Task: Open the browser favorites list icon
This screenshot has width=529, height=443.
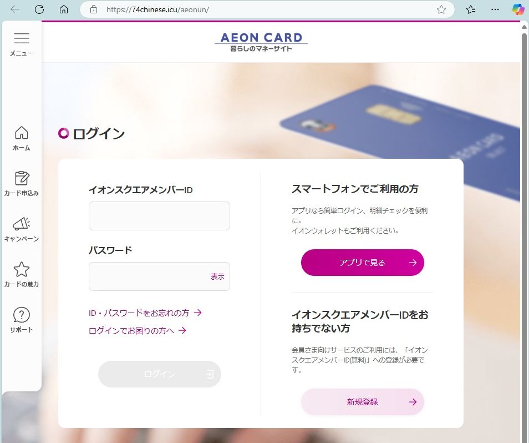Action: point(471,9)
